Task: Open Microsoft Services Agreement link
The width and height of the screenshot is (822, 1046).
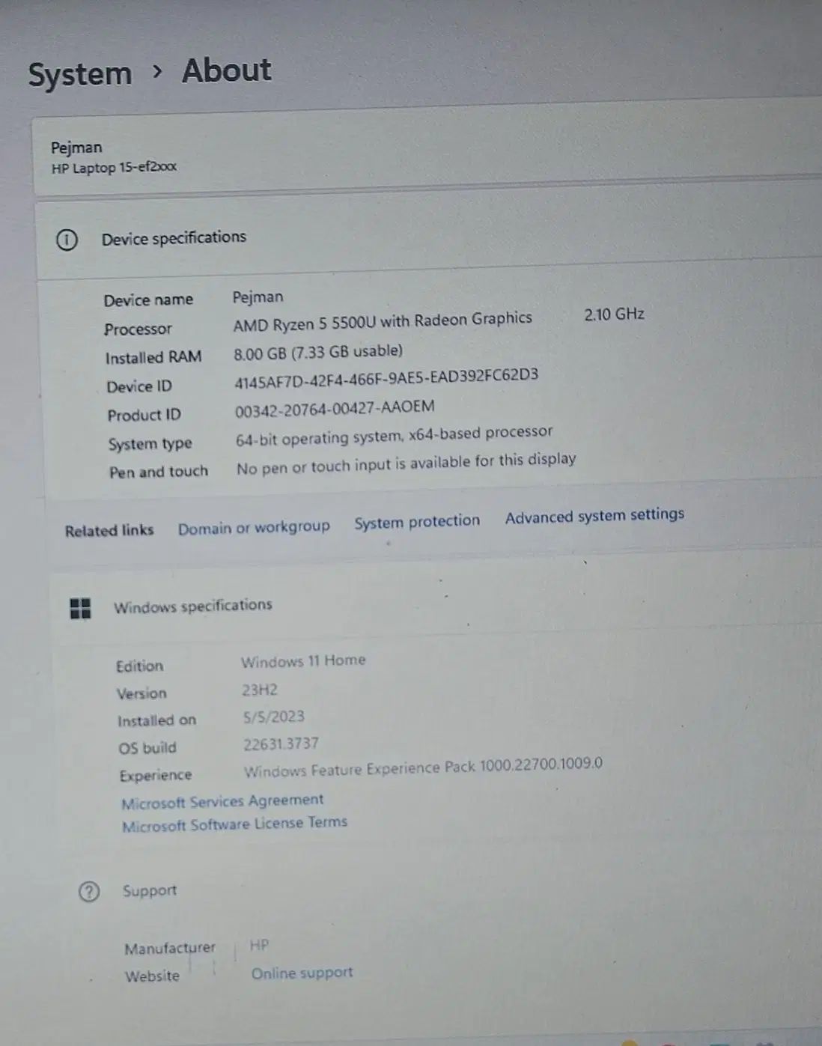Action: 222,801
